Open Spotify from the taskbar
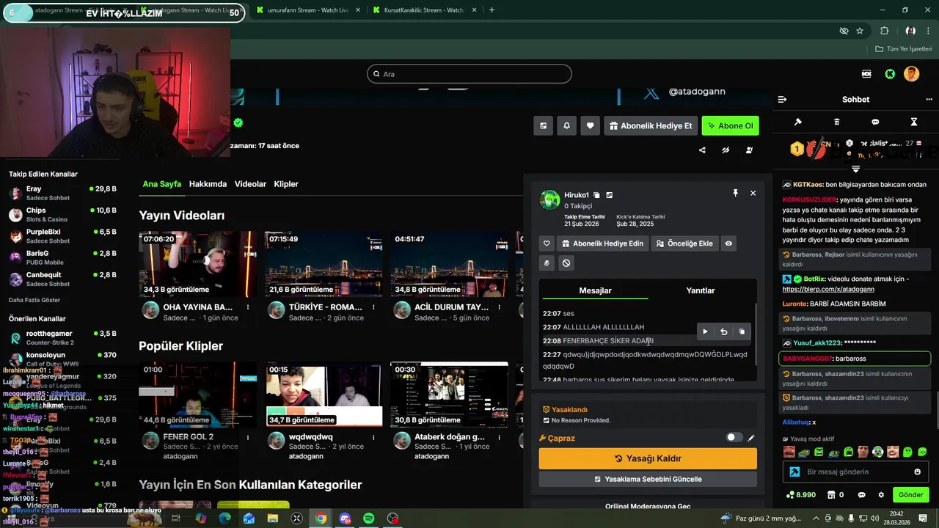Image resolution: width=939 pixels, height=528 pixels. pos(369,518)
